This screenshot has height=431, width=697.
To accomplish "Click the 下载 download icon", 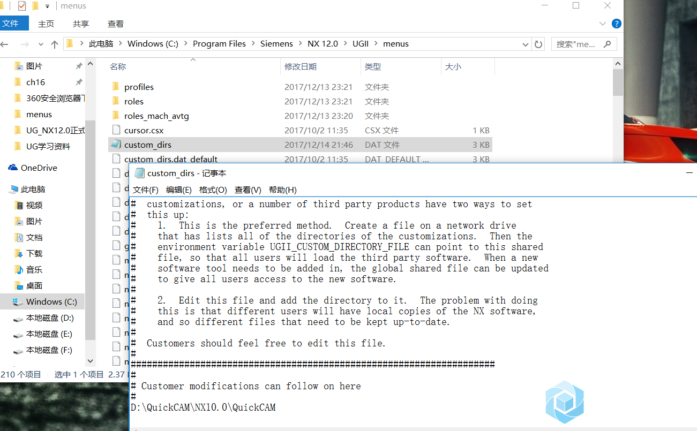I will [x=19, y=253].
